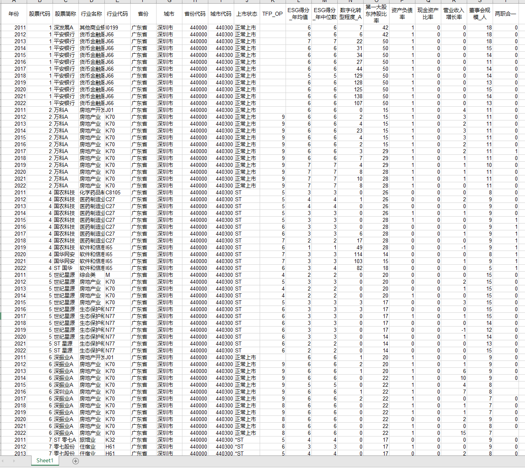Select the ESG得分_年中位数 header cell

324,14
